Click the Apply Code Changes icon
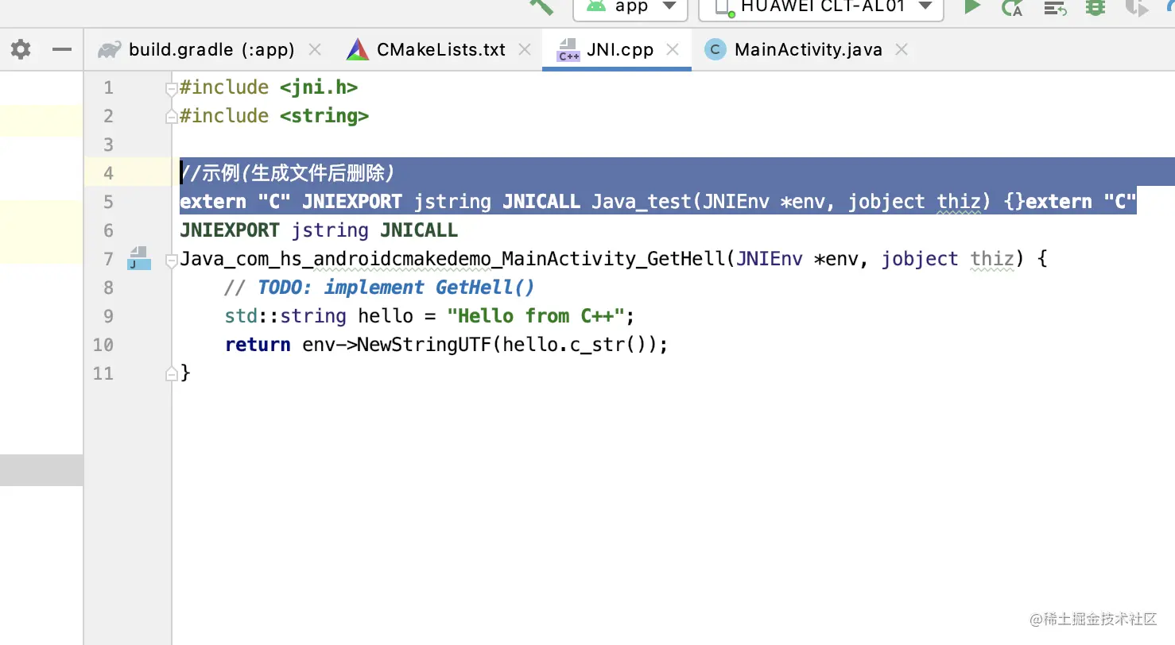Image resolution: width=1175 pixels, height=645 pixels. tap(1055, 8)
